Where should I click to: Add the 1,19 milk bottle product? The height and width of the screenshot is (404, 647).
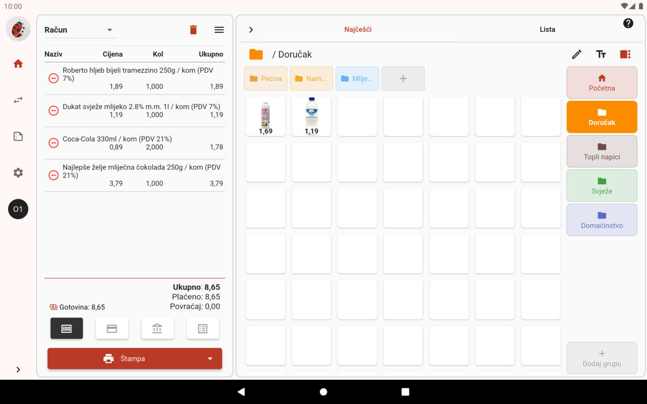click(x=311, y=117)
